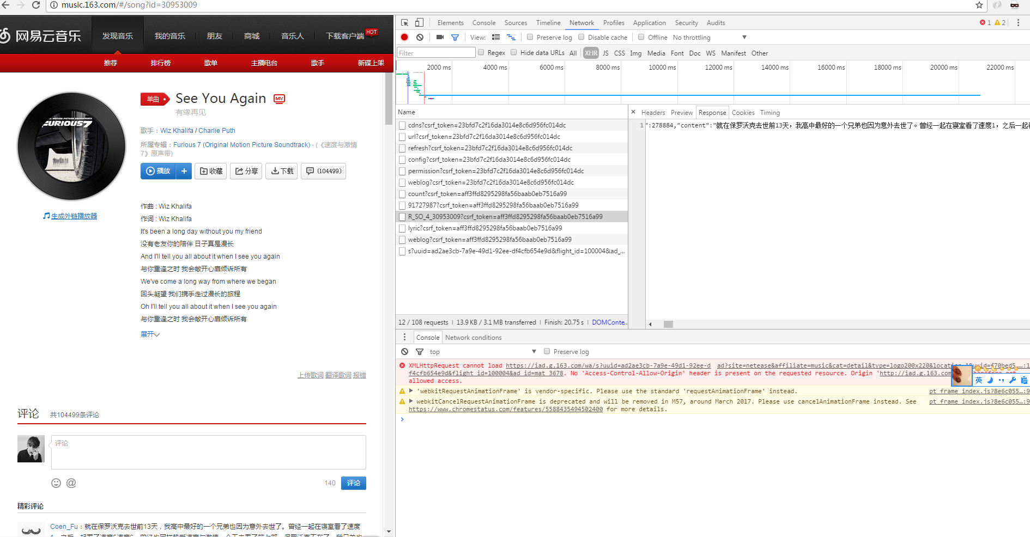Image resolution: width=1030 pixels, height=537 pixels.
Task: Click the page vertical scrollbar thumb
Action: point(389,99)
